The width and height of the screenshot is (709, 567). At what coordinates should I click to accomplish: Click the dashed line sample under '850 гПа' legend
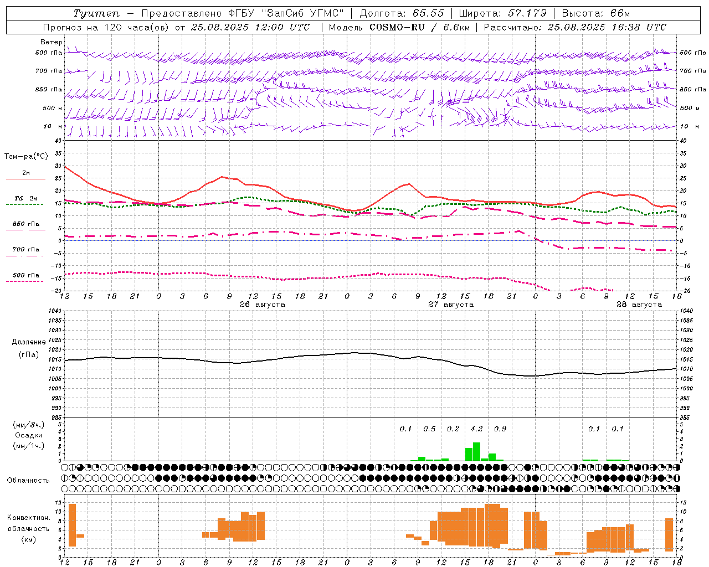(x=25, y=230)
